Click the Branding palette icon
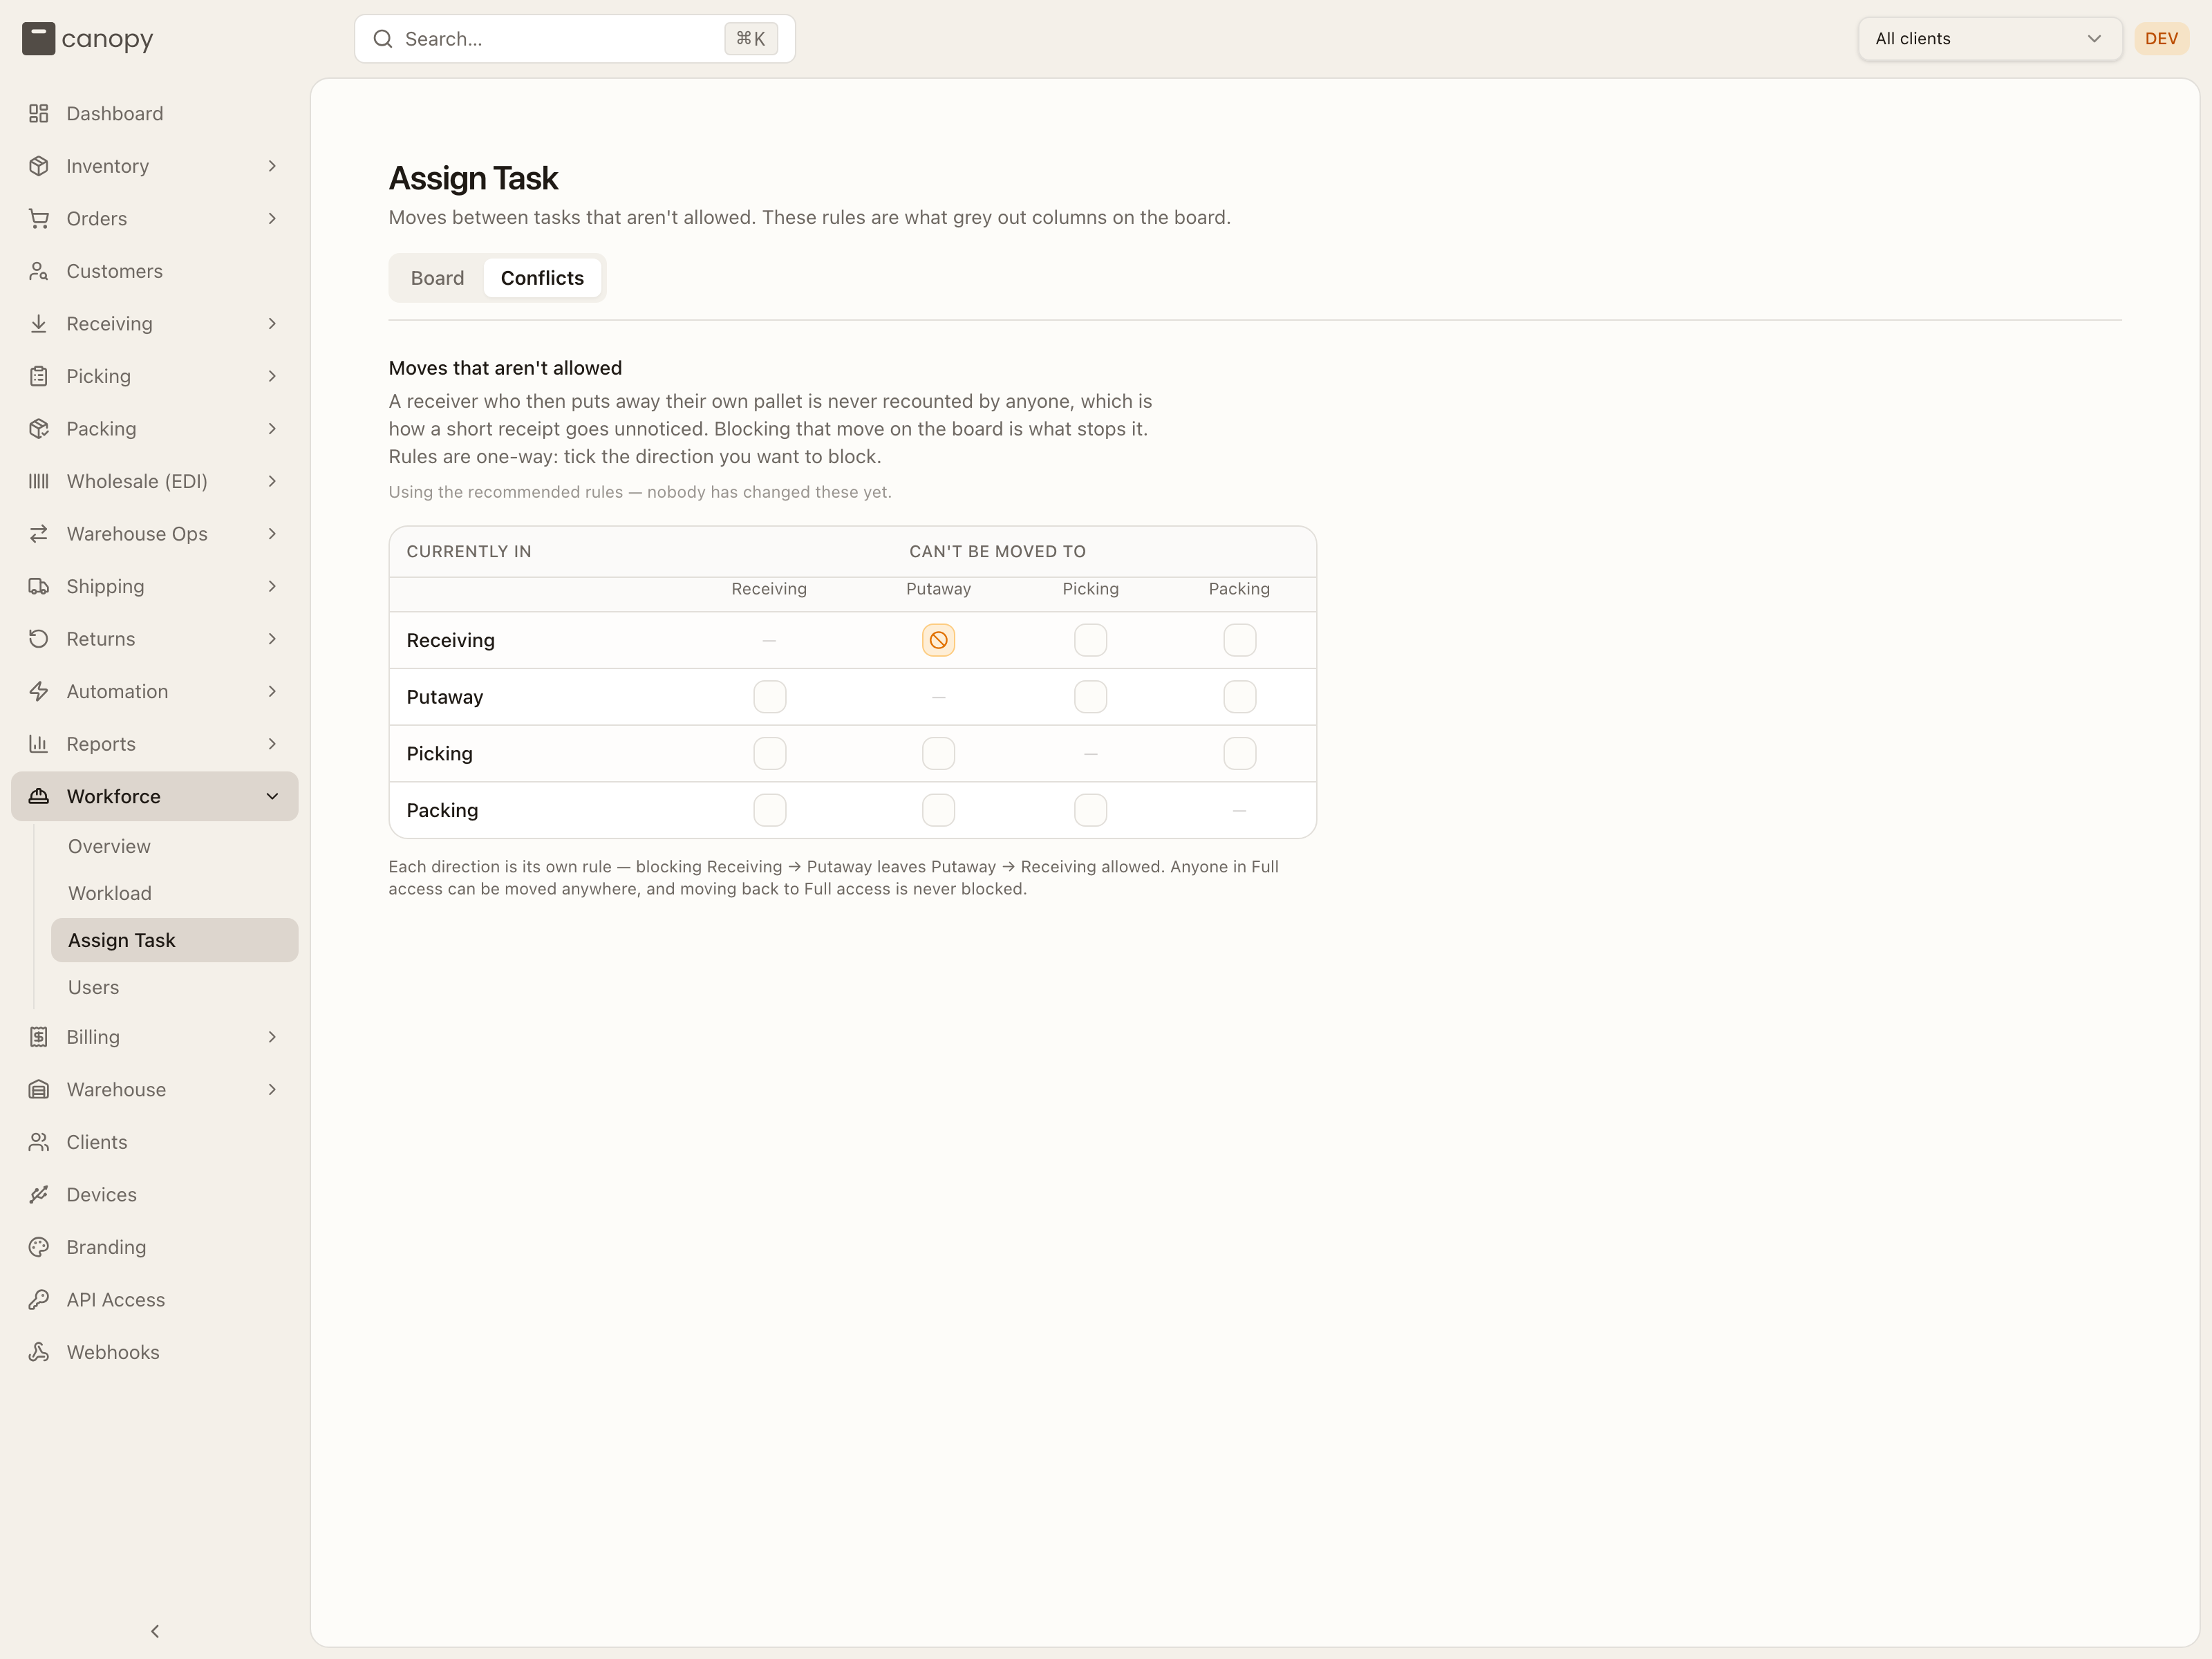Image resolution: width=2212 pixels, height=1659 pixels. coord(38,1247)
